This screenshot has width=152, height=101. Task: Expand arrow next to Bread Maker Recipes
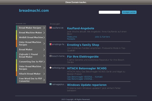click(44, 28)
